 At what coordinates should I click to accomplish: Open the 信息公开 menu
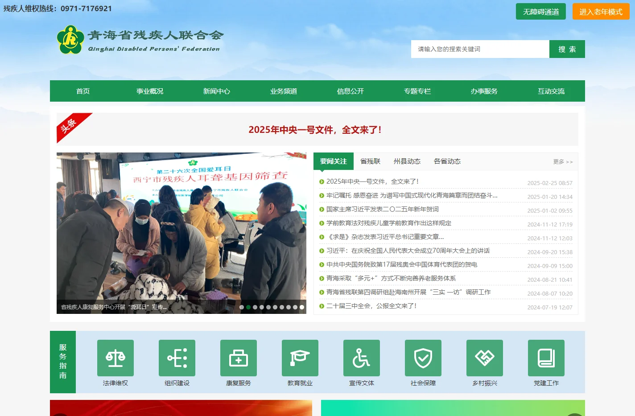coord(350,91)
